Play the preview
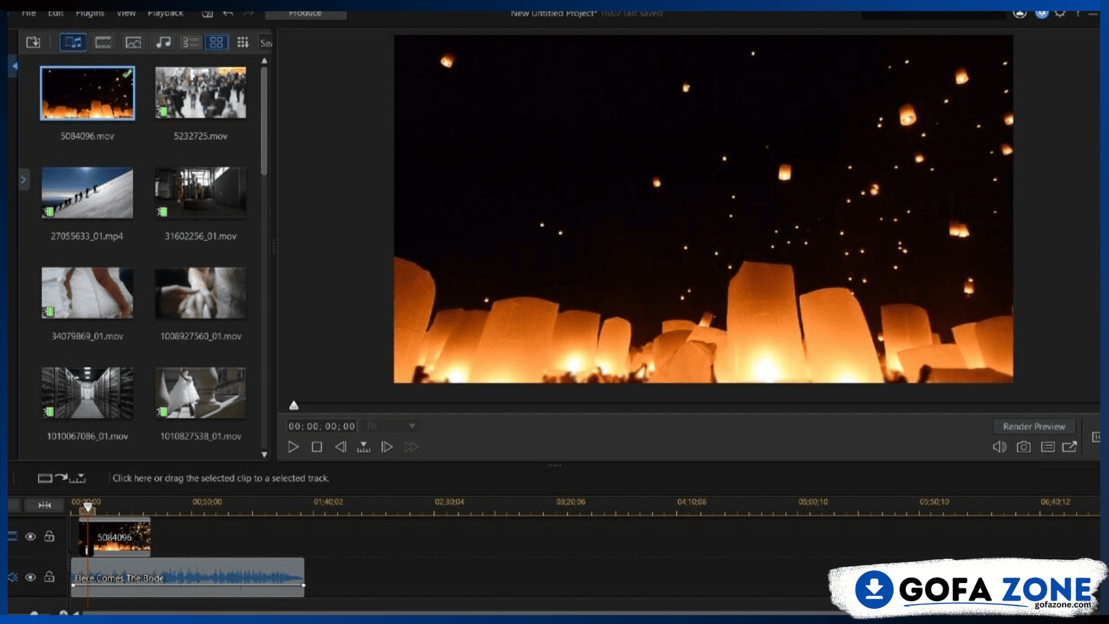Viewport: 1109px width, 624px height. coord(293,447)
